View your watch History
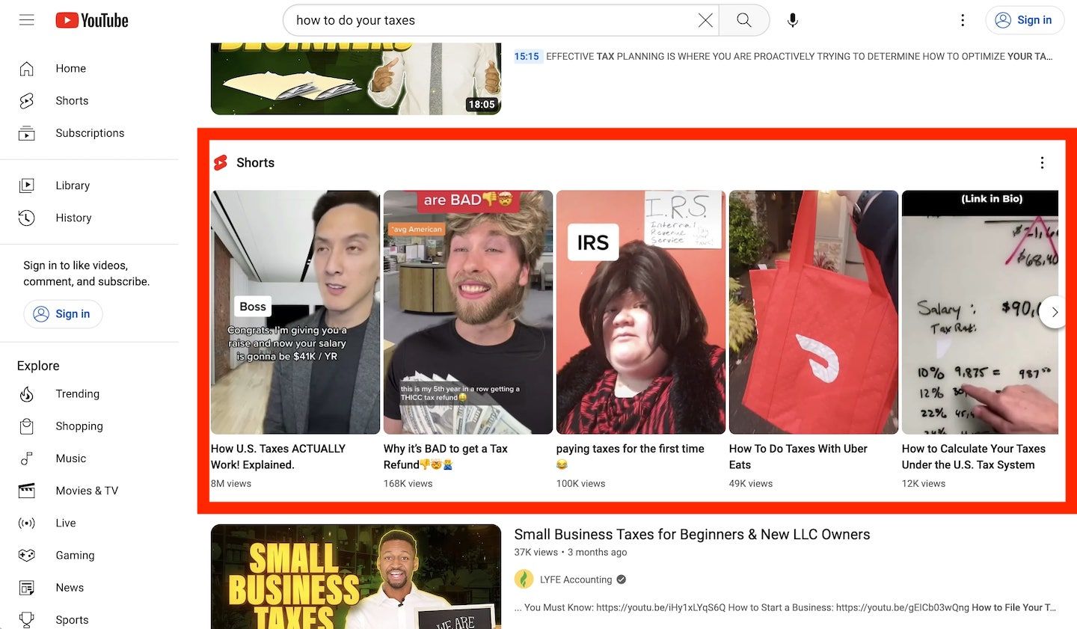The width and height of the screenshot is (1077, 629). pos(73,218)
